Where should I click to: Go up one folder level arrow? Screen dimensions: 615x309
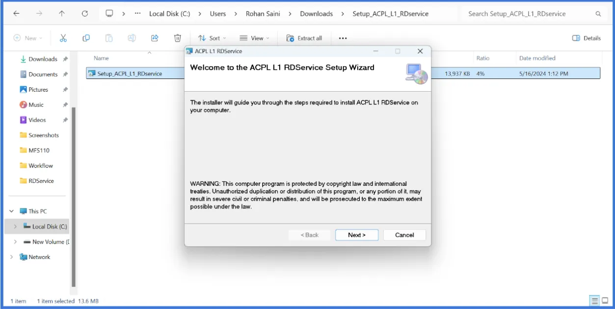click(x=61, y=14)
